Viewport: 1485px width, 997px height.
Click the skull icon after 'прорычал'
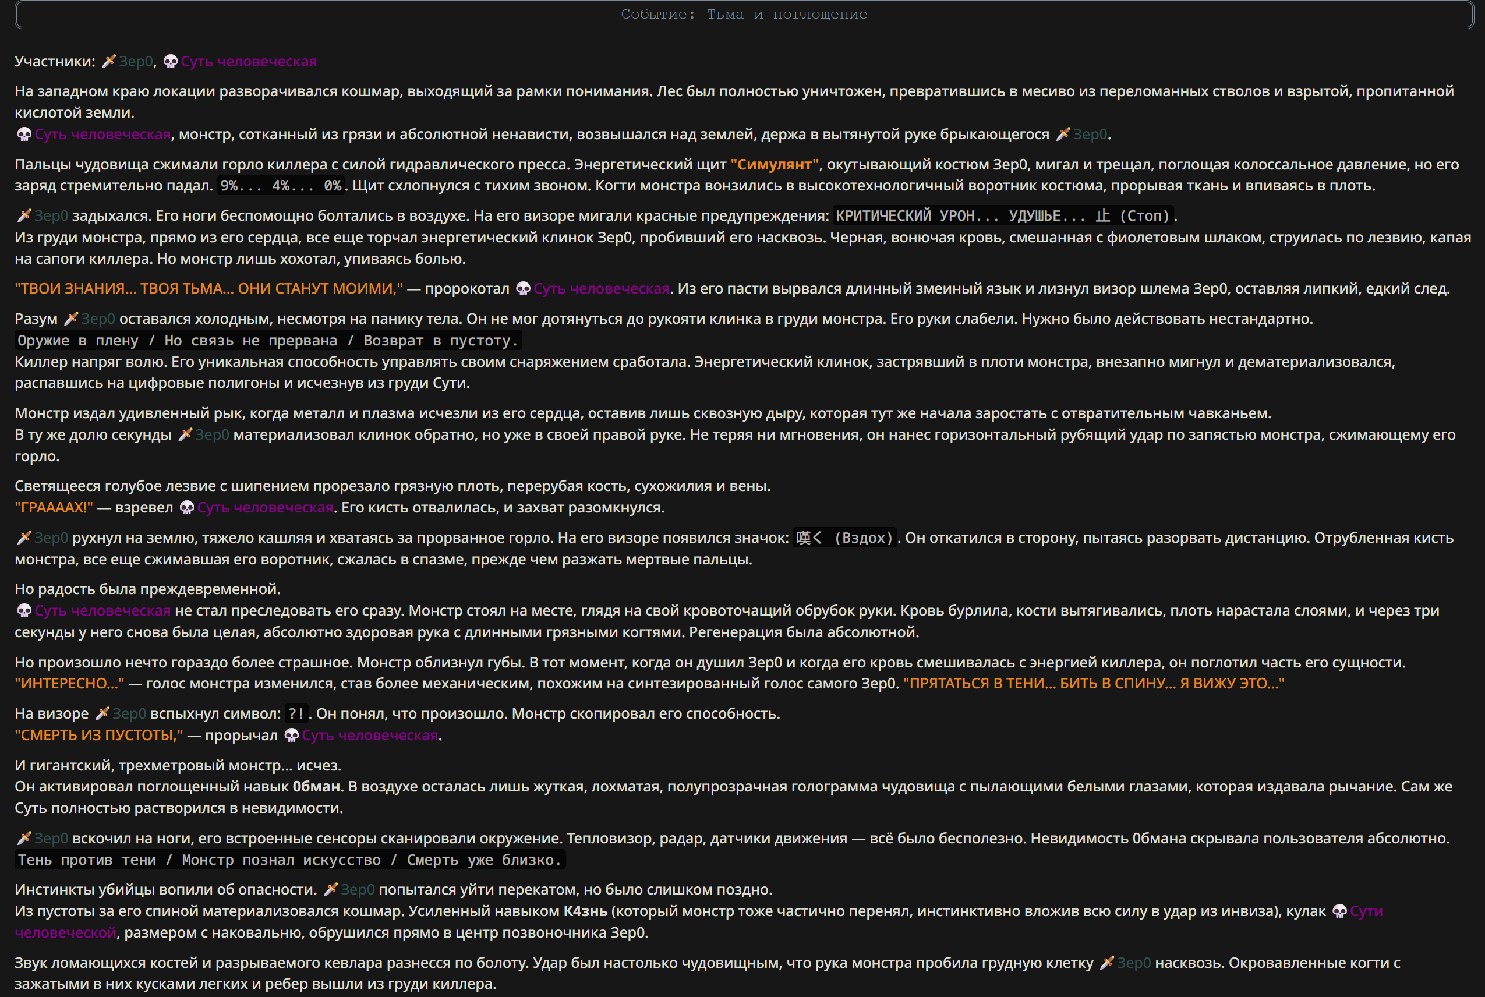pos(291,735)
